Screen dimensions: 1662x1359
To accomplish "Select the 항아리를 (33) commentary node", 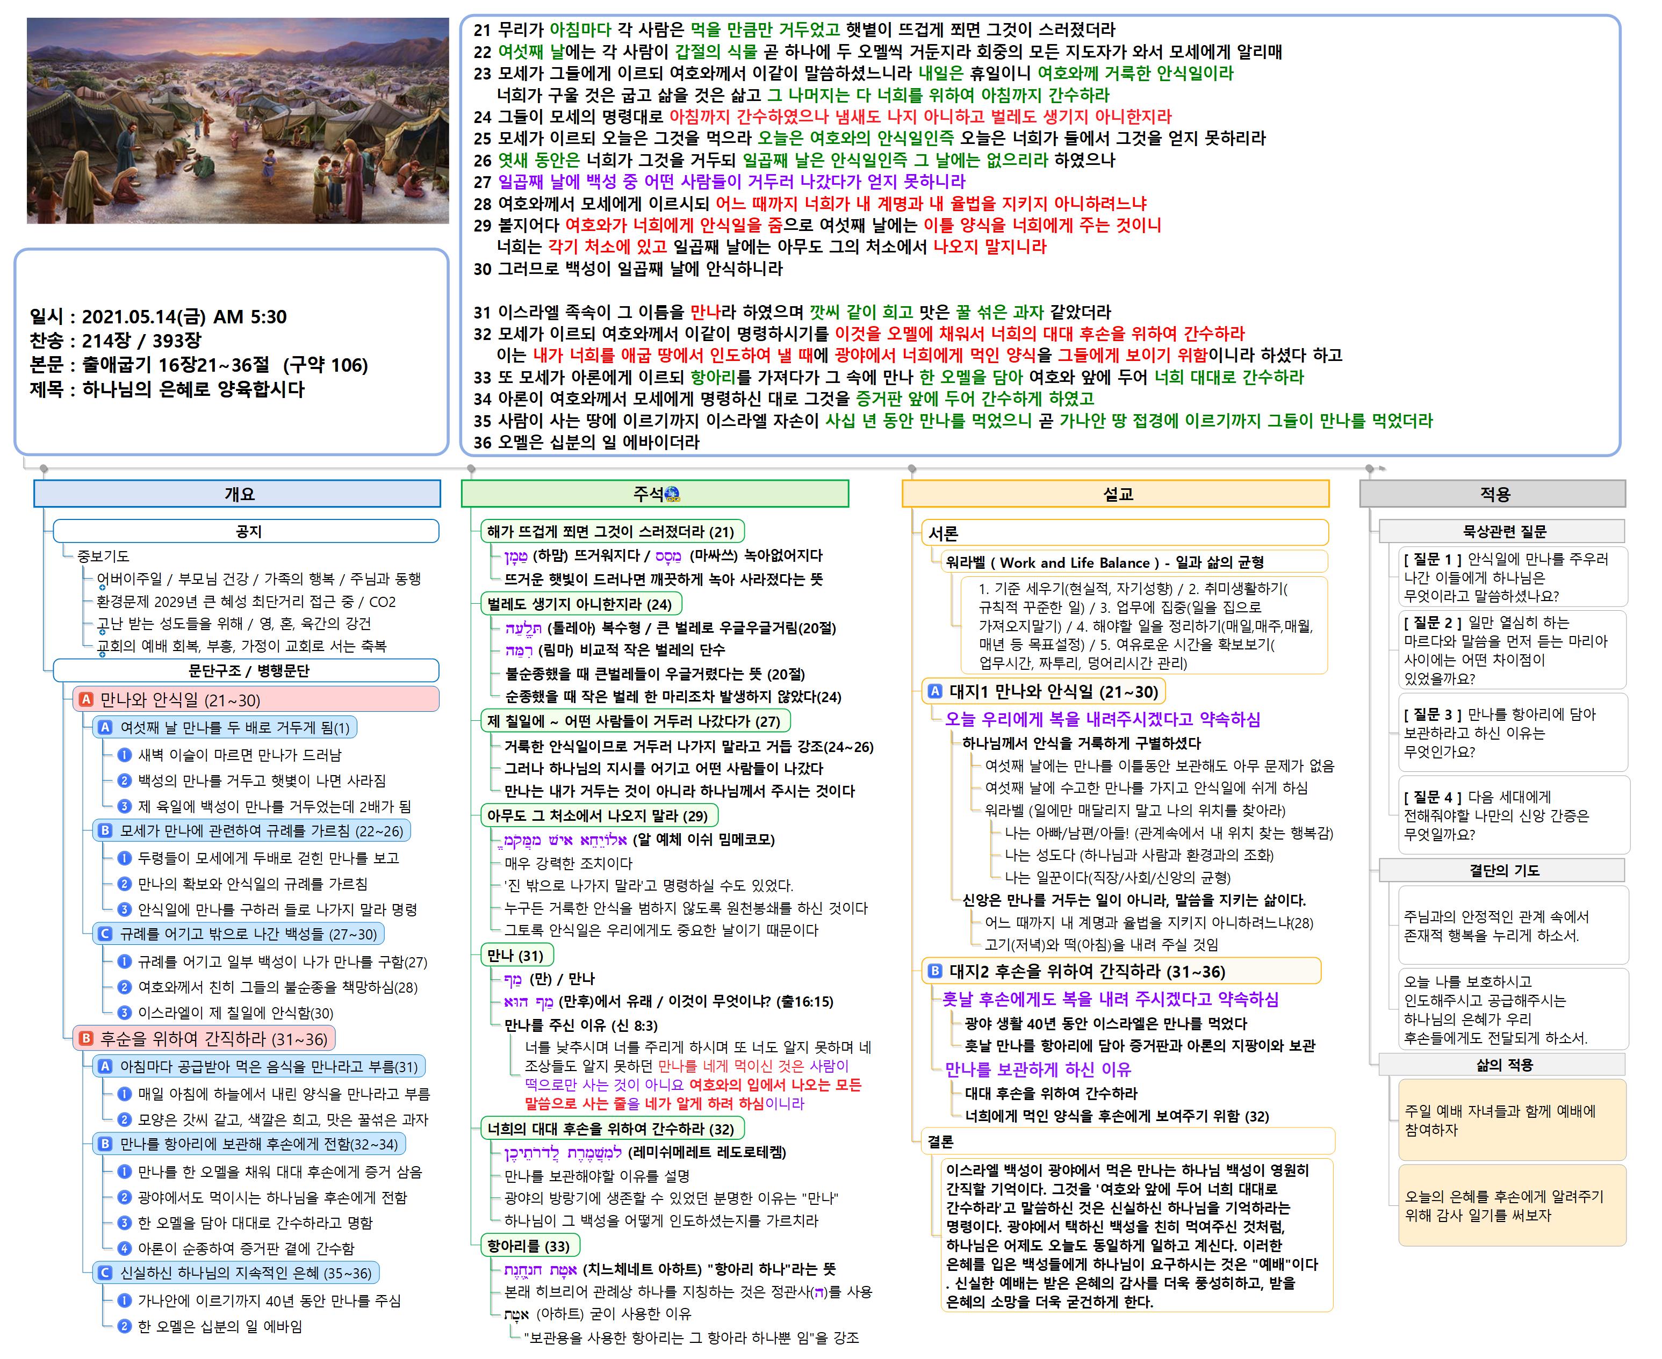I will pyautogui.click(x=529, y=1246).
